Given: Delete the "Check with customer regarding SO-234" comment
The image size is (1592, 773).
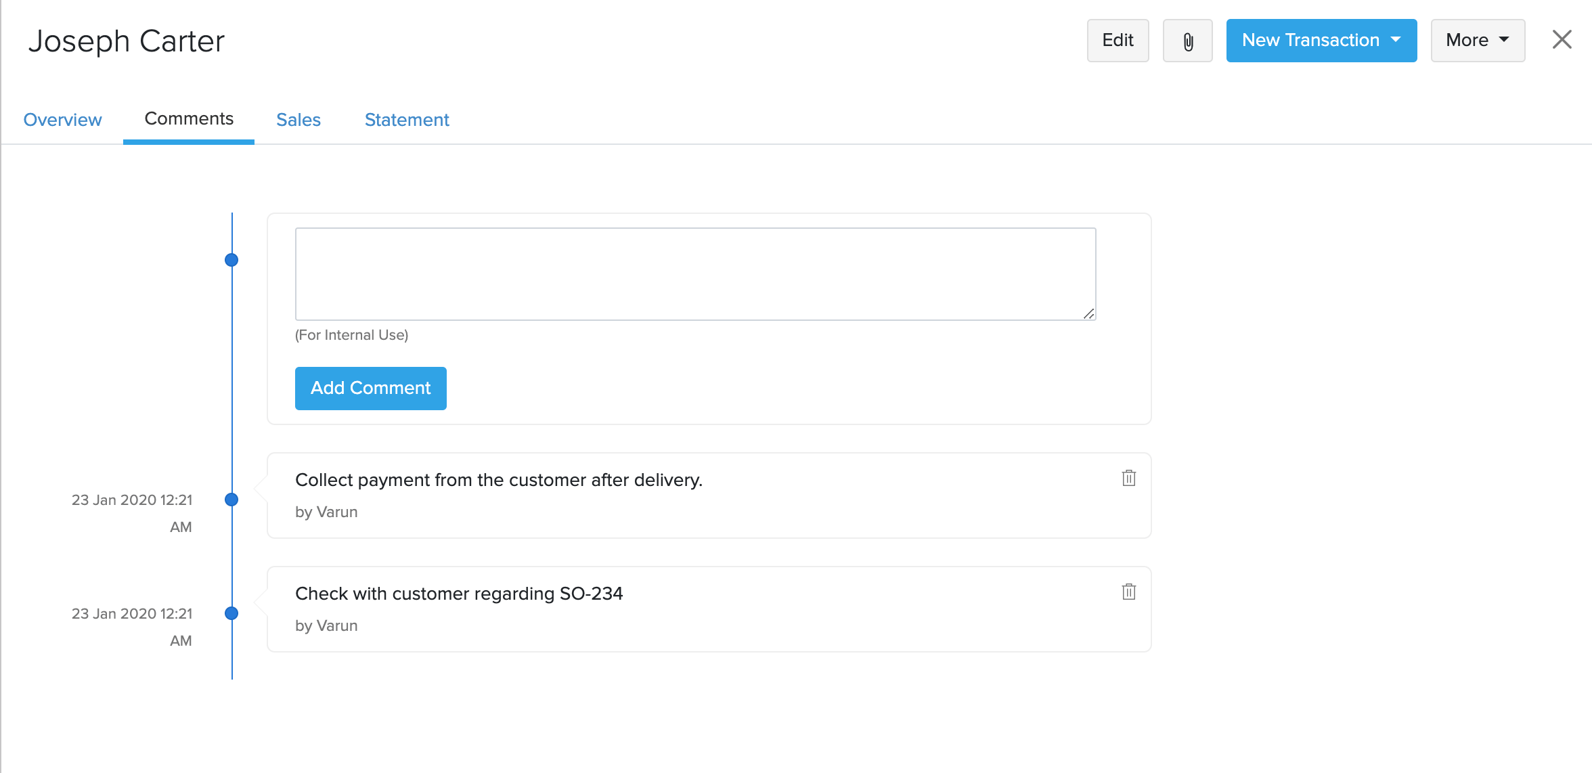Looking at the screenshot, I should (x=1128, y=591).
